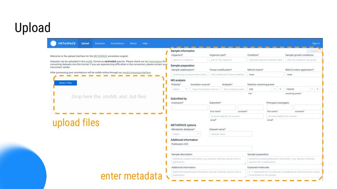The image size is (337, 189).
Task: Focus the Tissue modification field
Action: click(228, 74)
